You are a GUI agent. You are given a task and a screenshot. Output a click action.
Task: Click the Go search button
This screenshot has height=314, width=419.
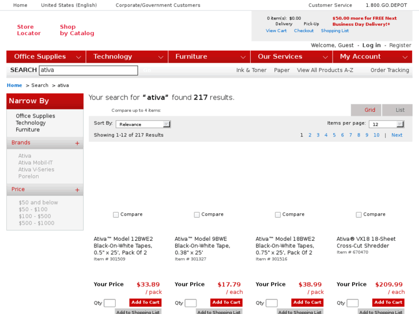click(147, 70)
